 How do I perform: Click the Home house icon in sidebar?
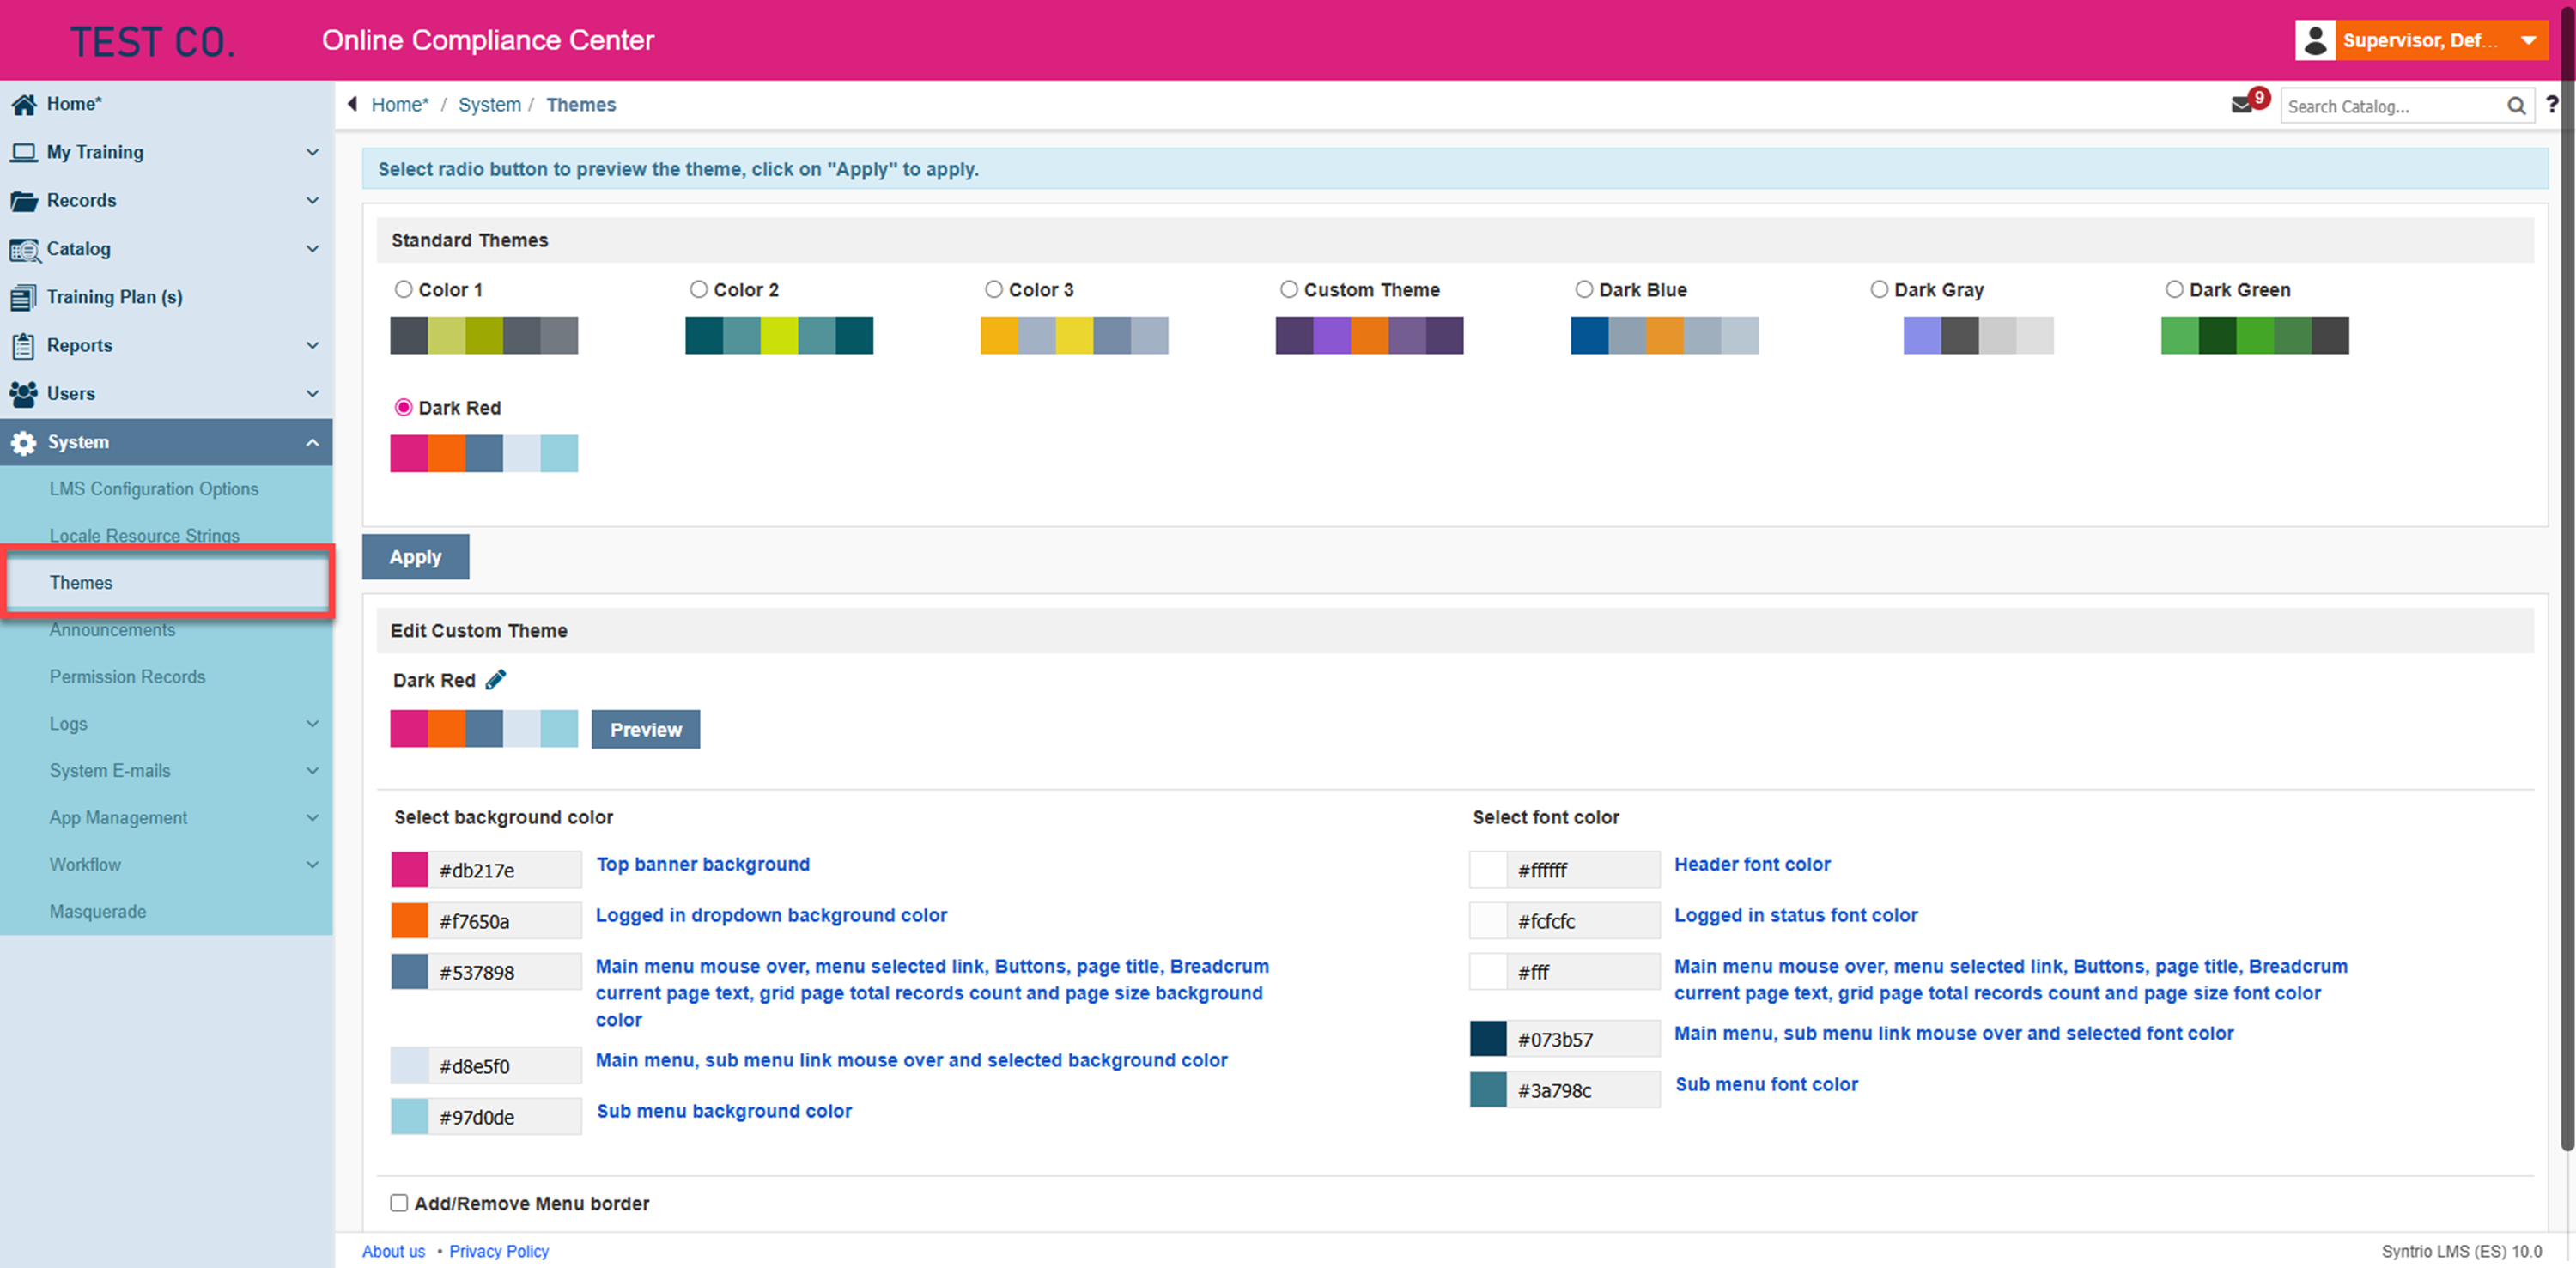[x=24, y=104]
